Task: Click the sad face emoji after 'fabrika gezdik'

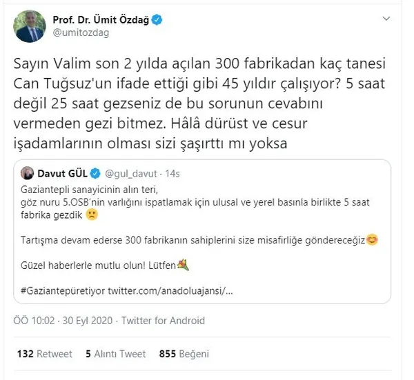Action: pyautogui.click(x=92, y=214)
